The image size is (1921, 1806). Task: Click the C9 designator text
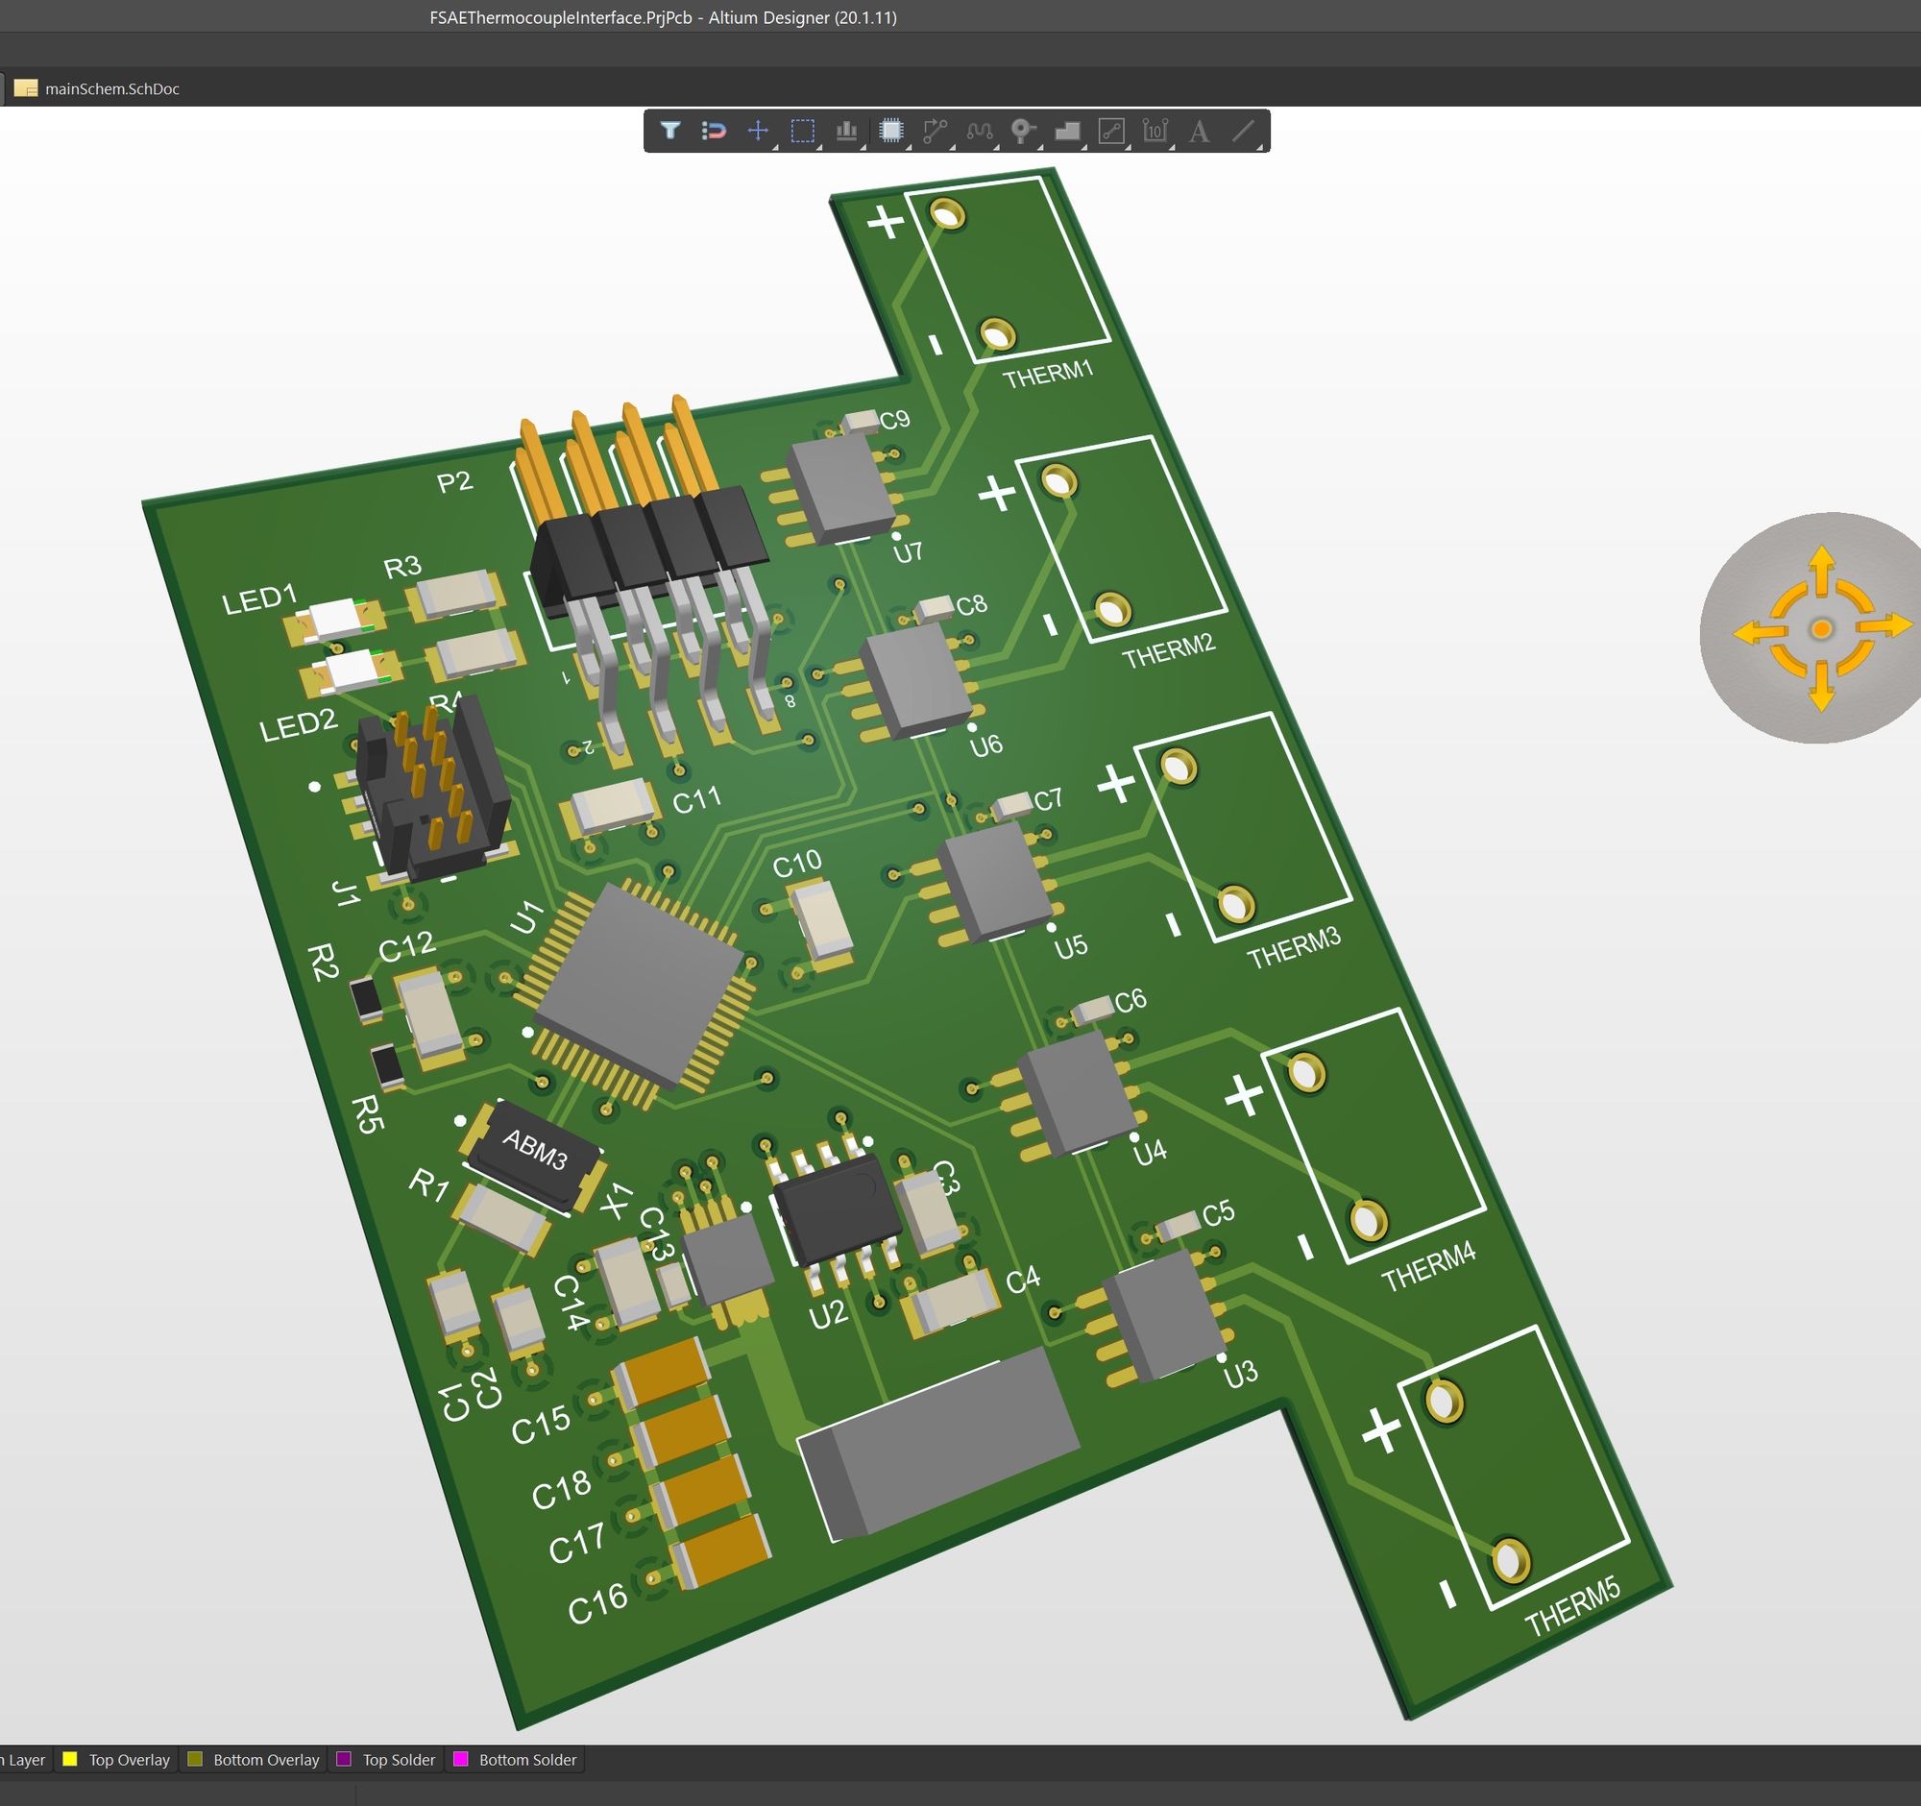pos(895,420)
